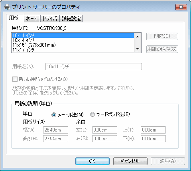
Task: Select ヤードポンド法(E) radio button
Action: 93,114
